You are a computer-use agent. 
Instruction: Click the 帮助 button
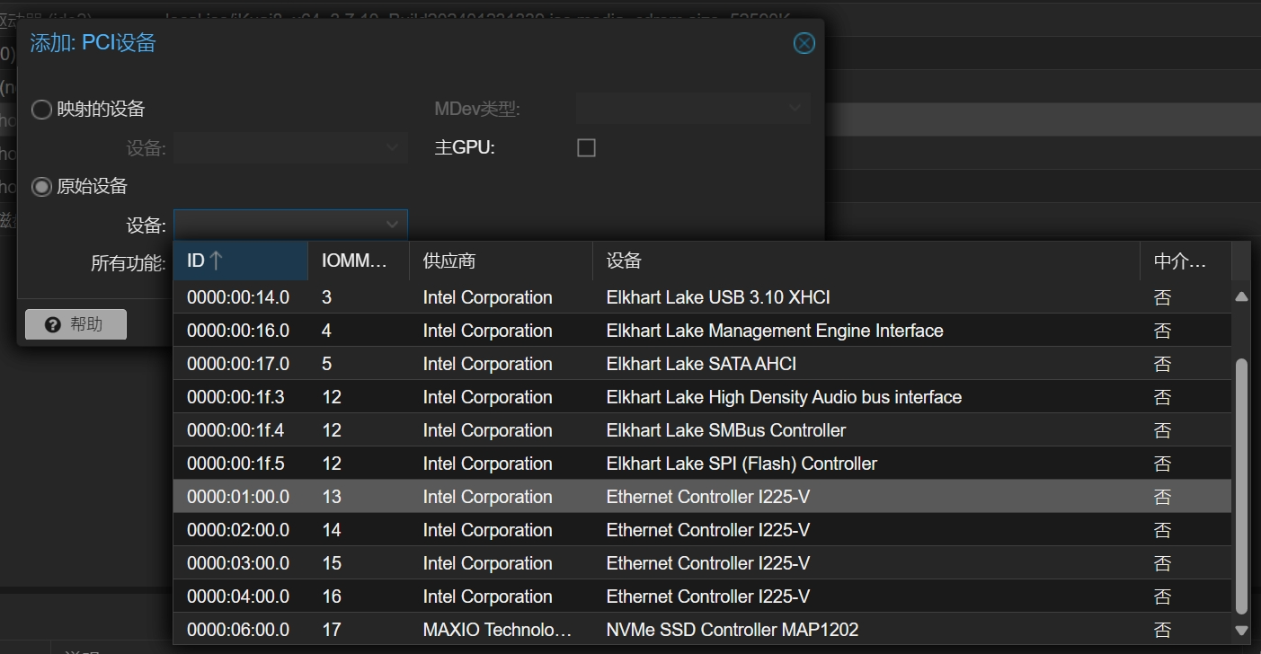click(x=75, y=324)
